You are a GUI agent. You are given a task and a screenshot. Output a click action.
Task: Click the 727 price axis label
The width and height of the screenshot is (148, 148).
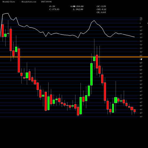pyautogui.click(x=141, y=48)
